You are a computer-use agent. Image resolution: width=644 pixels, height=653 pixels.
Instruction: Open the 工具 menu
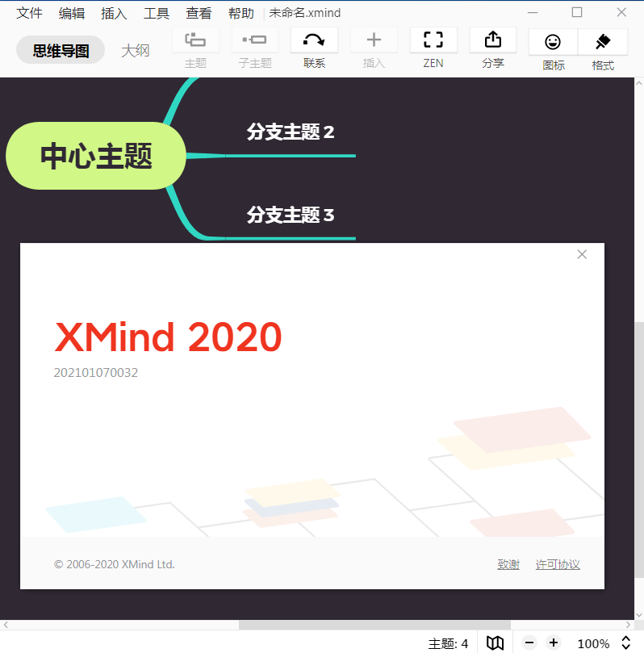click(157, 13)
